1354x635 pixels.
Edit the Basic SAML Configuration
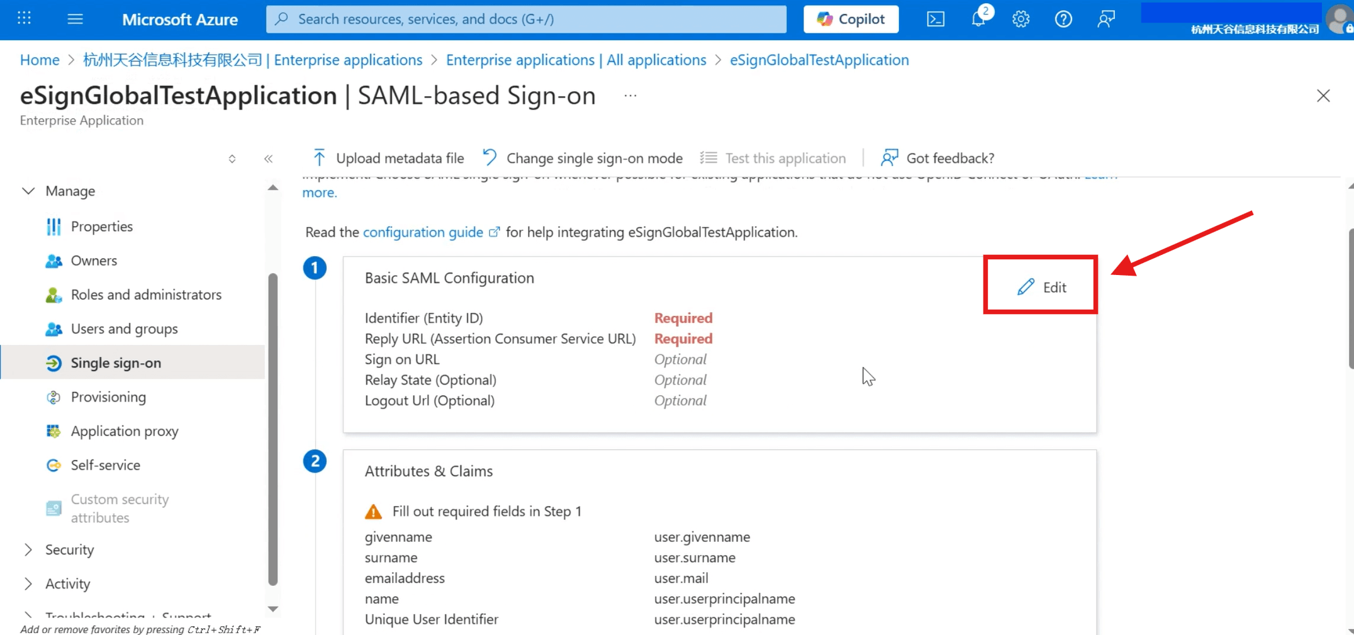point(1041,287)
